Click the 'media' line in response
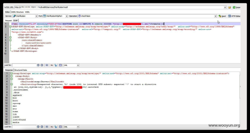Screen dimensions: 250x133 (16, 122)
